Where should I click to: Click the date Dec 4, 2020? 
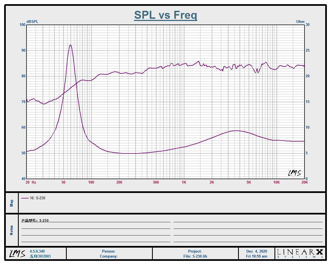click(x=257, y=251)
